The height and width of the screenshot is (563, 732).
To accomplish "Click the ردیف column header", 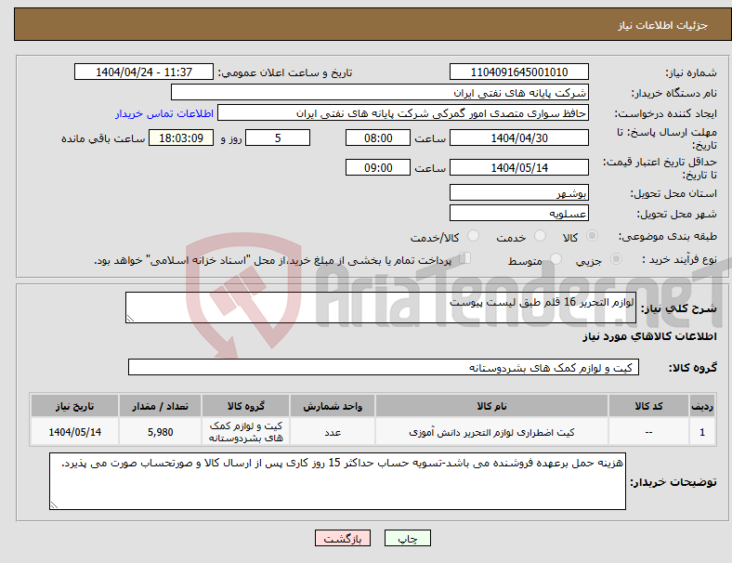I will (x=701, y=406).
